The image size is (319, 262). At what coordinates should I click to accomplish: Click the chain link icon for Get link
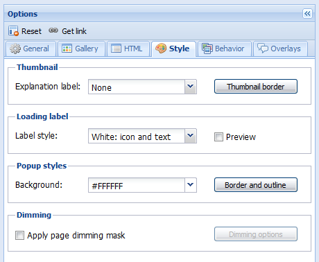(53, 30)
